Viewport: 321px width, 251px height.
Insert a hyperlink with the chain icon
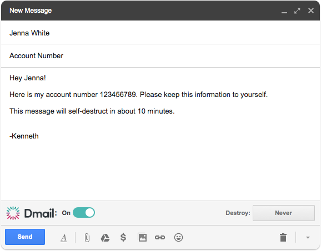click(160, 237)
